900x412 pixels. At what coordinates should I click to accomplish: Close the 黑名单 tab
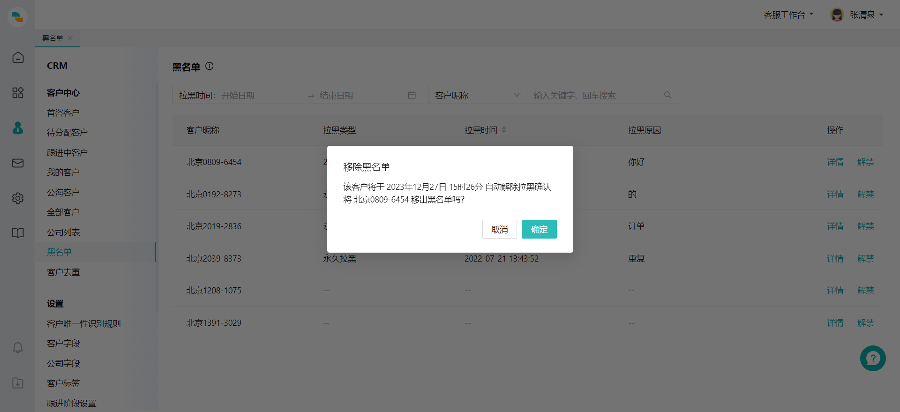click(70, 38)
